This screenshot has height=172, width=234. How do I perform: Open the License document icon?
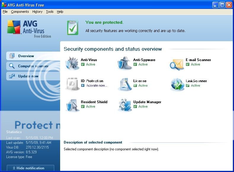tap(125, 84)
